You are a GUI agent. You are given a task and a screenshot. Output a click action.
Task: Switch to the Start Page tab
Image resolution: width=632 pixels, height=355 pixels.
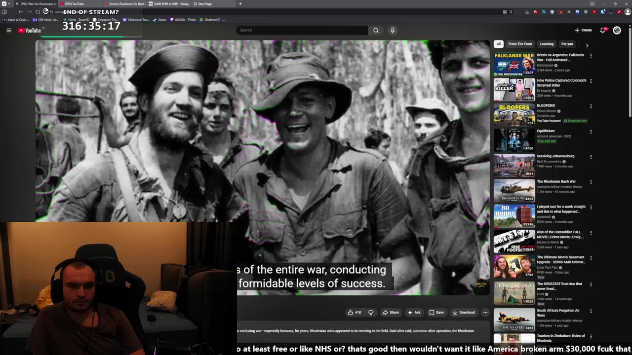coord(213,4)
